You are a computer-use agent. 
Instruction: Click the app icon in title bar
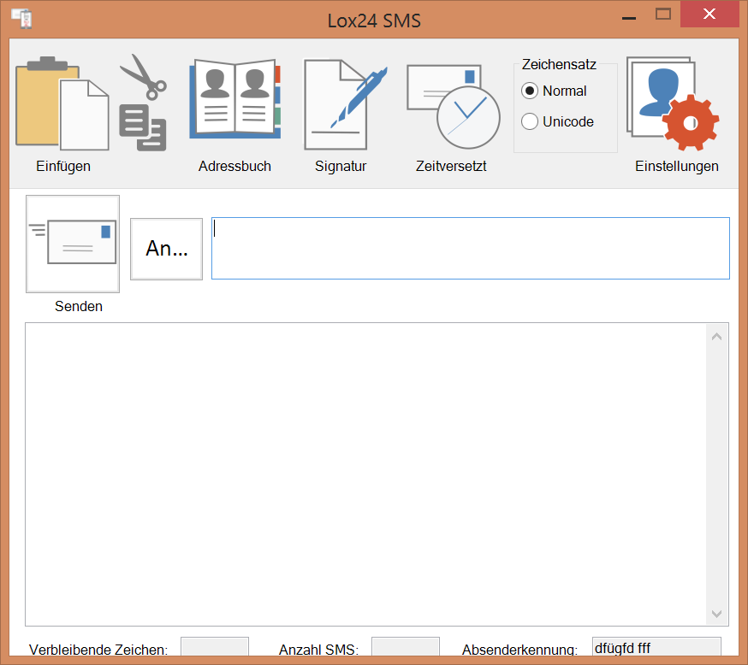[x=22, y=19]
